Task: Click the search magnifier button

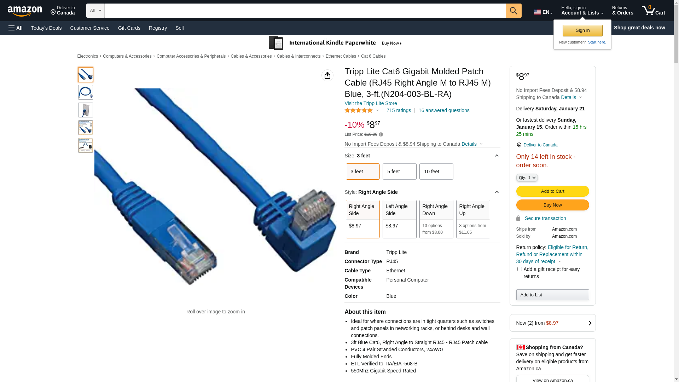Action: point(513,11)
